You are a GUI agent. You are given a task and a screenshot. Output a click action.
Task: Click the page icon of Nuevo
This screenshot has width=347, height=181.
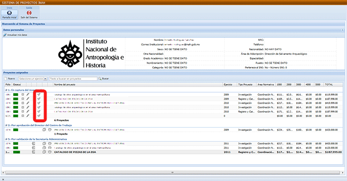point(6,78)
